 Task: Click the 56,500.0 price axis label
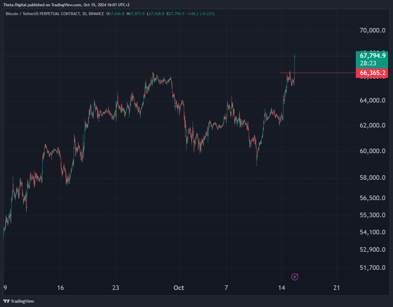[373, 198]
